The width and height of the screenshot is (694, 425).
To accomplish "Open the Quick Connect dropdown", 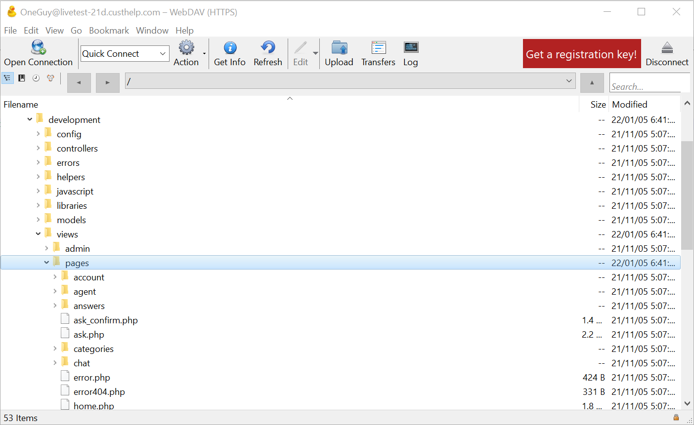I will (x=163, y=53).
